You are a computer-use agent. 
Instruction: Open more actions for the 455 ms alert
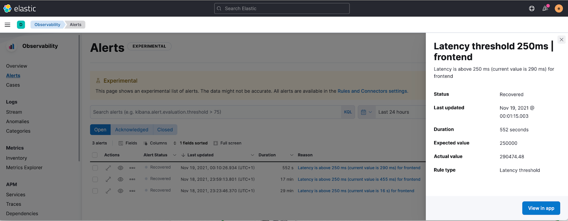(x=132, y=179)
